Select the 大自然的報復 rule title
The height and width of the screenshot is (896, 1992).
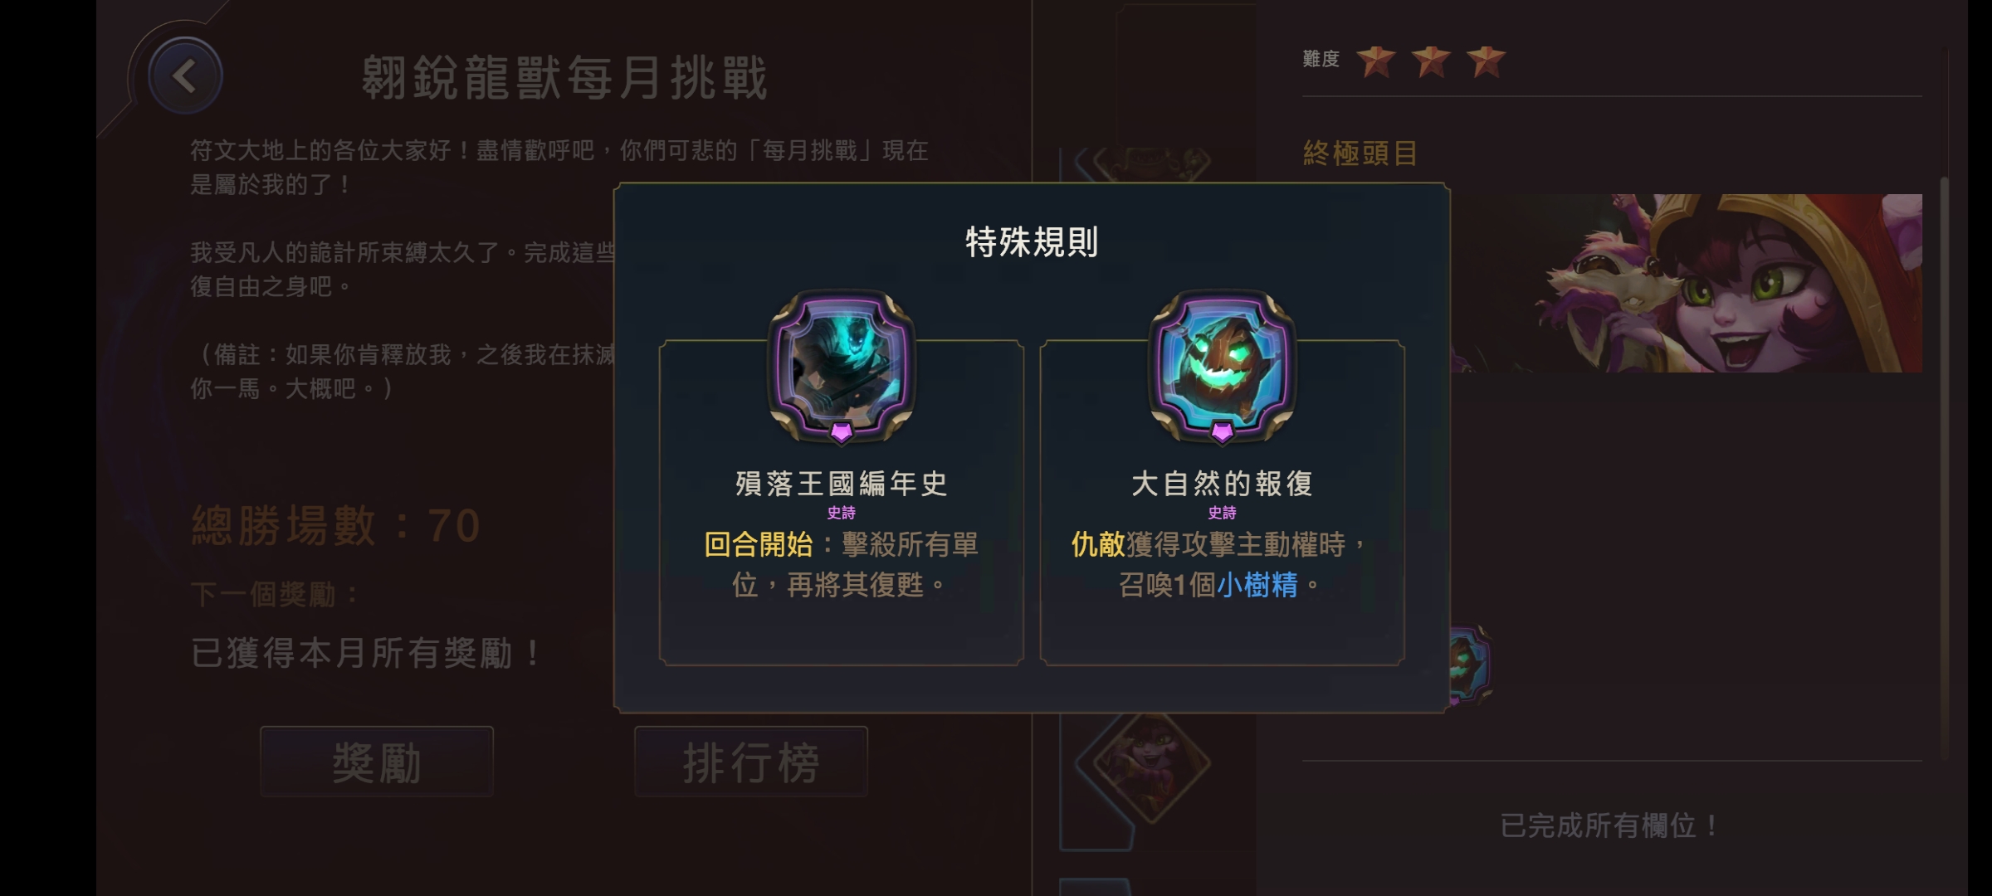pyautogui.click(x=1222, y=483)
